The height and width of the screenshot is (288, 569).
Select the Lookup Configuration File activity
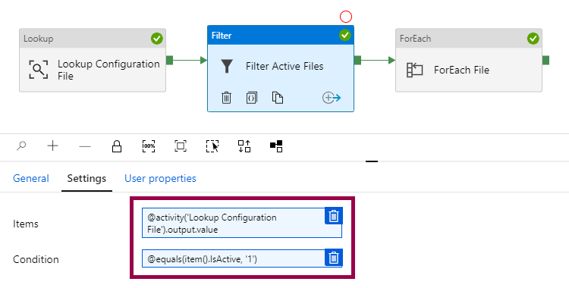click(93, 60)
